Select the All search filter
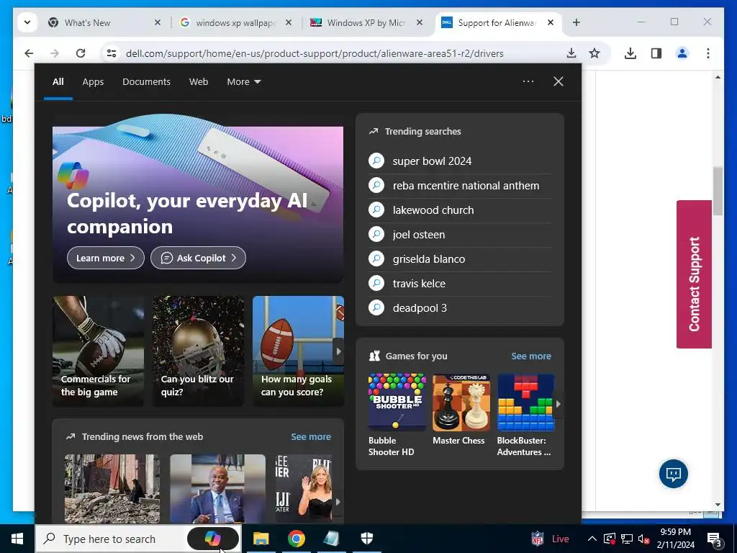 (x=58, y=82)
